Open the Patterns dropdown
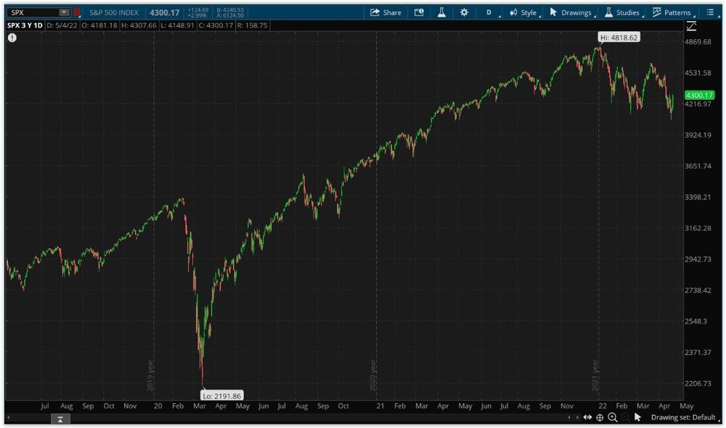 point(672,12)
